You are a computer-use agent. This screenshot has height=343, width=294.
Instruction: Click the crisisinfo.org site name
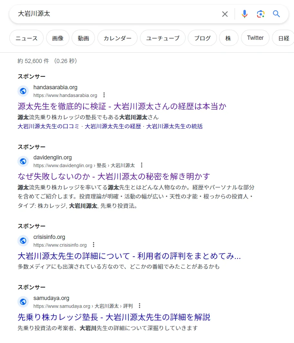pos(49,237)
